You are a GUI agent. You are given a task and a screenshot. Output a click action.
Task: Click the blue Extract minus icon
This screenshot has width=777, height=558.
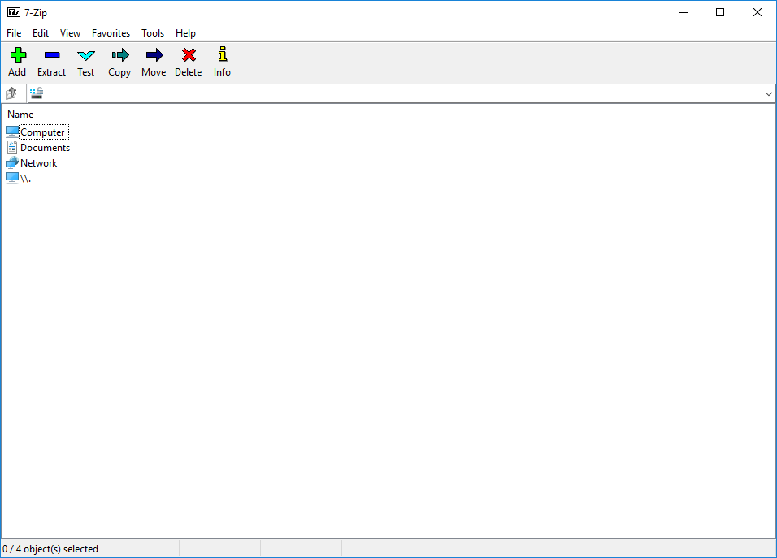tap(51, 55)
